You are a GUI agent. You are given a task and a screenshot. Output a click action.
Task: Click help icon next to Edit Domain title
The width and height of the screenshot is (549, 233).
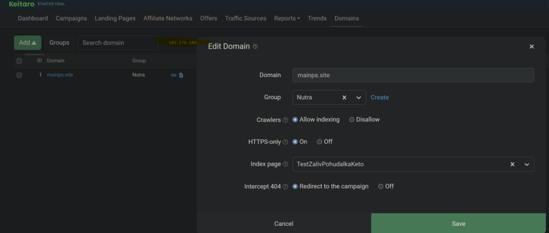[x=255, y=46]
